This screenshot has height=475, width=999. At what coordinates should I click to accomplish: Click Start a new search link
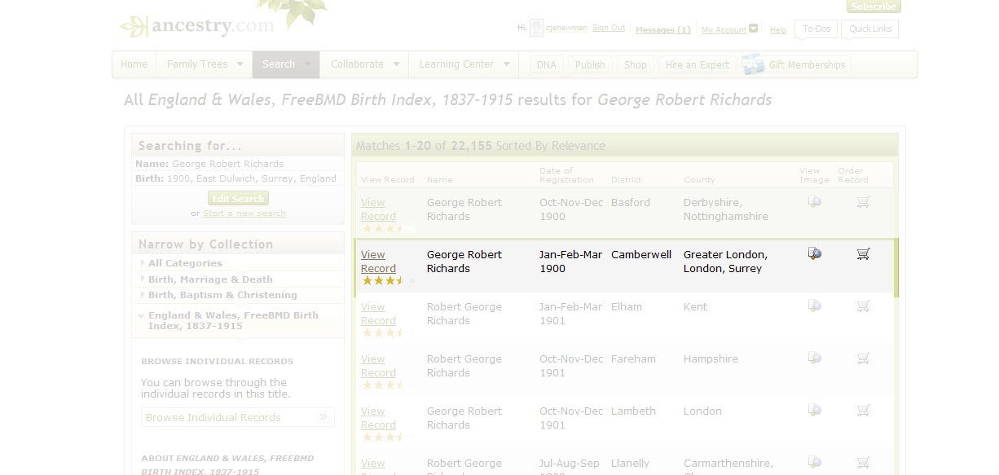tap(244, 213)
